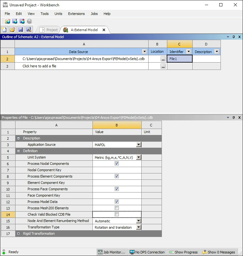Open the Data Source column filter dropdown
This screenshot has width=243, height=256.
[144, 51]
